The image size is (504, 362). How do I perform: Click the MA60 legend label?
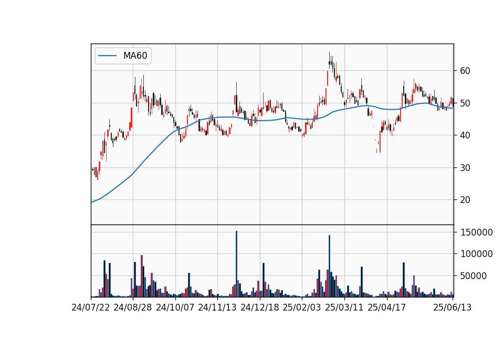pyautogui.click(x=135, y=56)
